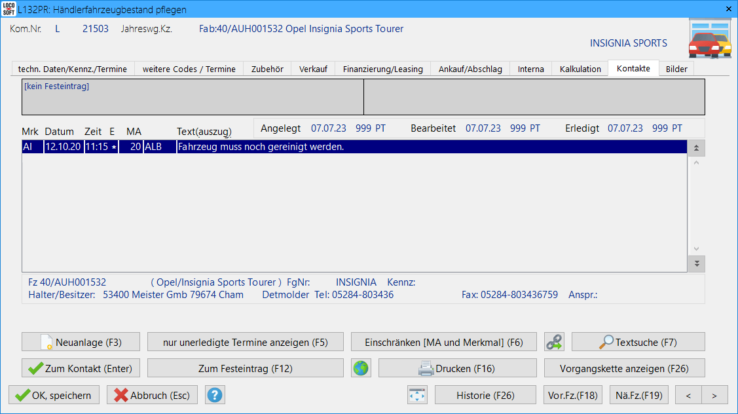738x414 pixels.
Task: Cancel with Abbruch (Esc) button
Action: click(152, 395)
